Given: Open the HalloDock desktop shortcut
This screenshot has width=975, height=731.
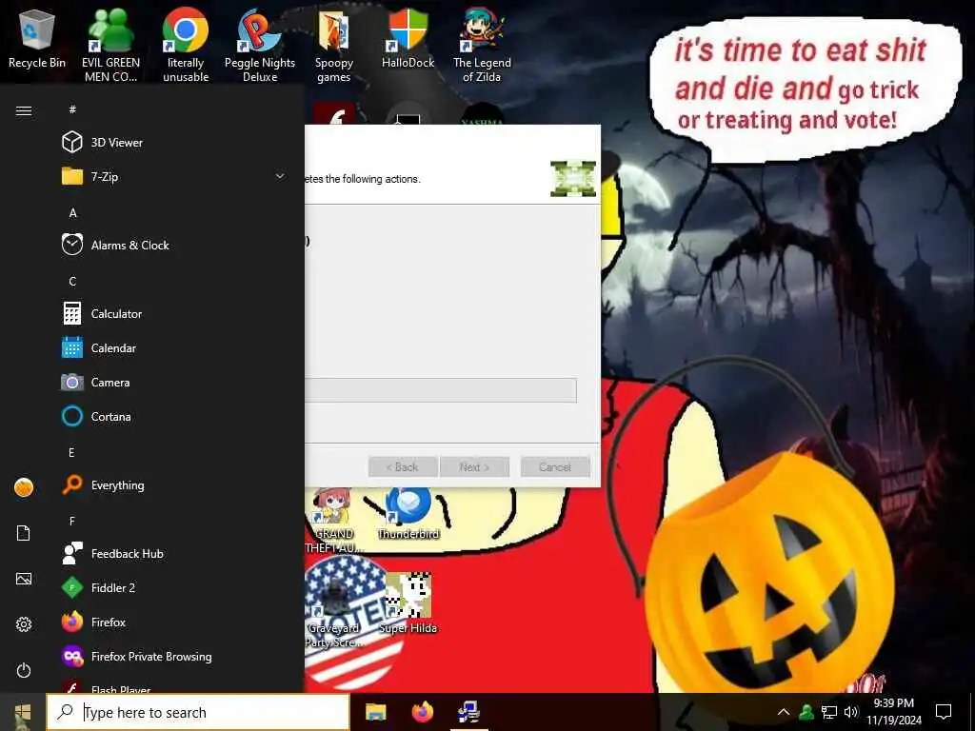Looking at the screenshot, I should [408, 38].
